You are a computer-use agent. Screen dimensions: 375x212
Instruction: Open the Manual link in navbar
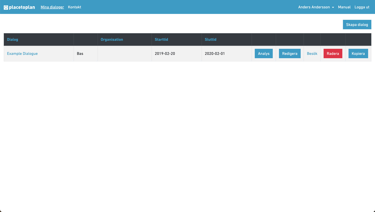click(x=344, y=7)
